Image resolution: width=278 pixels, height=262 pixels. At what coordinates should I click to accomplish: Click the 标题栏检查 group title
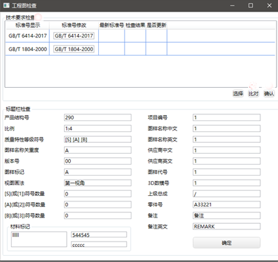(18, 109)
